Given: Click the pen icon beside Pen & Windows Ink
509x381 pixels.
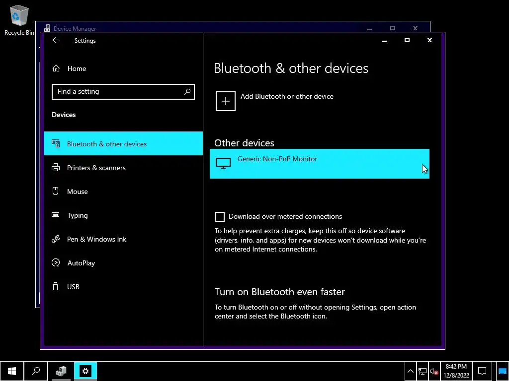Looking at the screenshot, I should pos(56,239).
